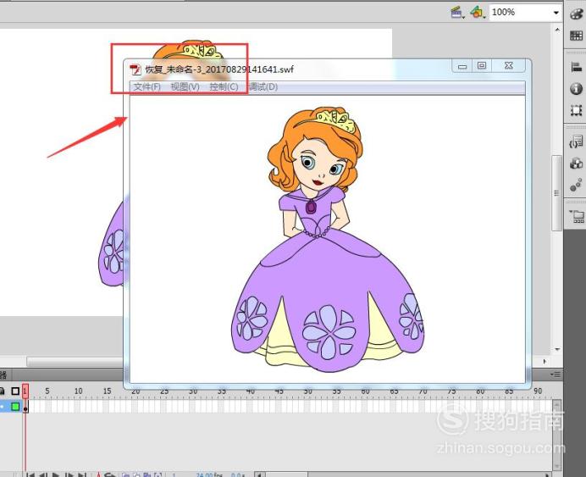Viewport: 586px width, 477px height.
Task: Open the Components cubes panel icon
Action: click(576, 164)
